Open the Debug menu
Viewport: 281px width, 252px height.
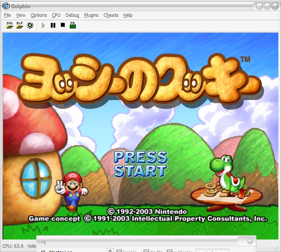[x=72, y=15]
